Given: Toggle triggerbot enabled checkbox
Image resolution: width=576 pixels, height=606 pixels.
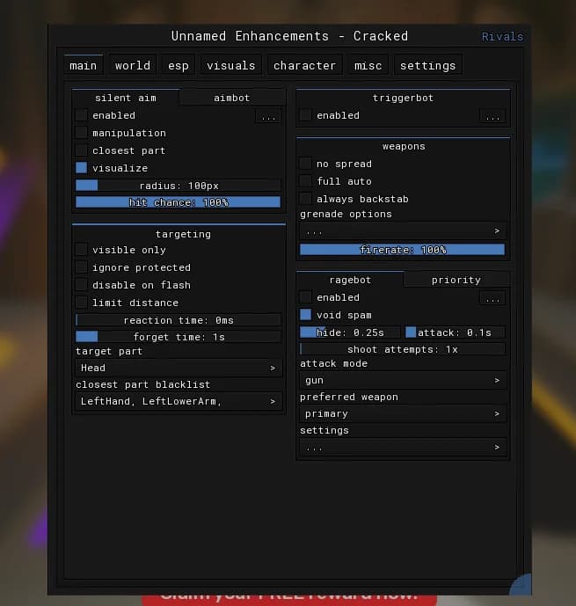Looking at the screenshot, I should point(305,115).
